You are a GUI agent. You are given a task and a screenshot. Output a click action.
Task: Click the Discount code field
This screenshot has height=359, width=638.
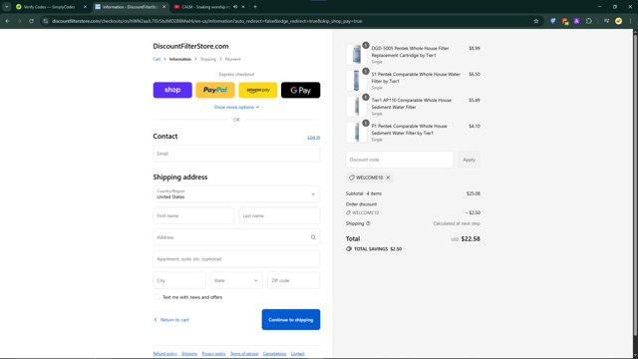pos(400,160)
